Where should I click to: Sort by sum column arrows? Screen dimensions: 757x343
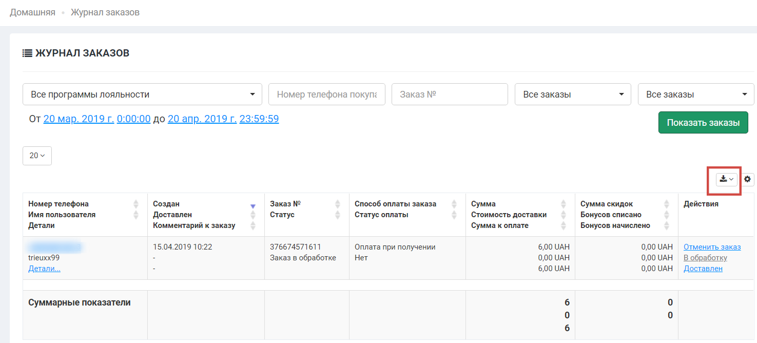click(564, 204)
